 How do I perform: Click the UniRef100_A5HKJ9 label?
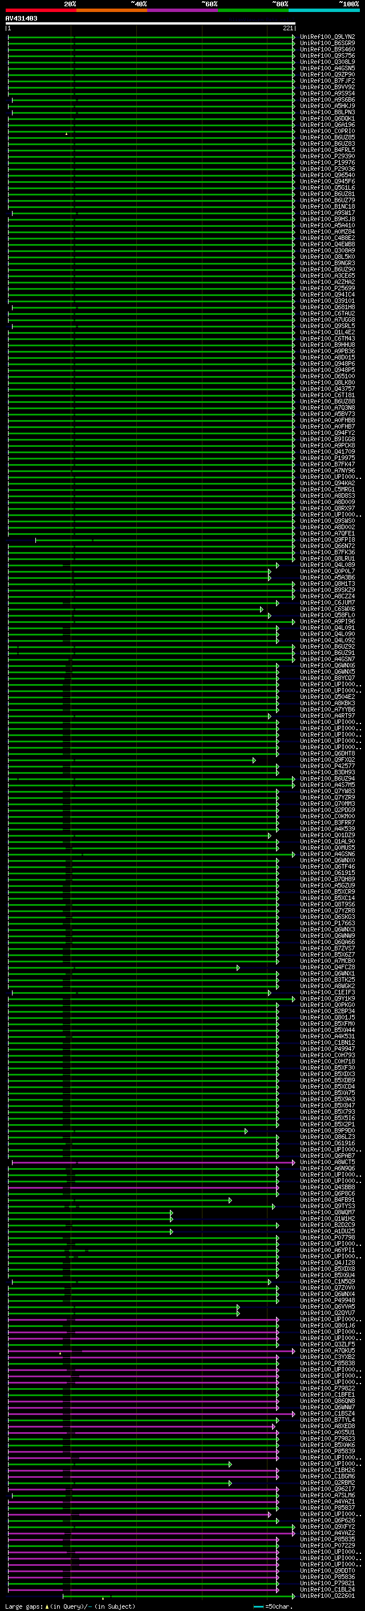click(x=327, y=106)
